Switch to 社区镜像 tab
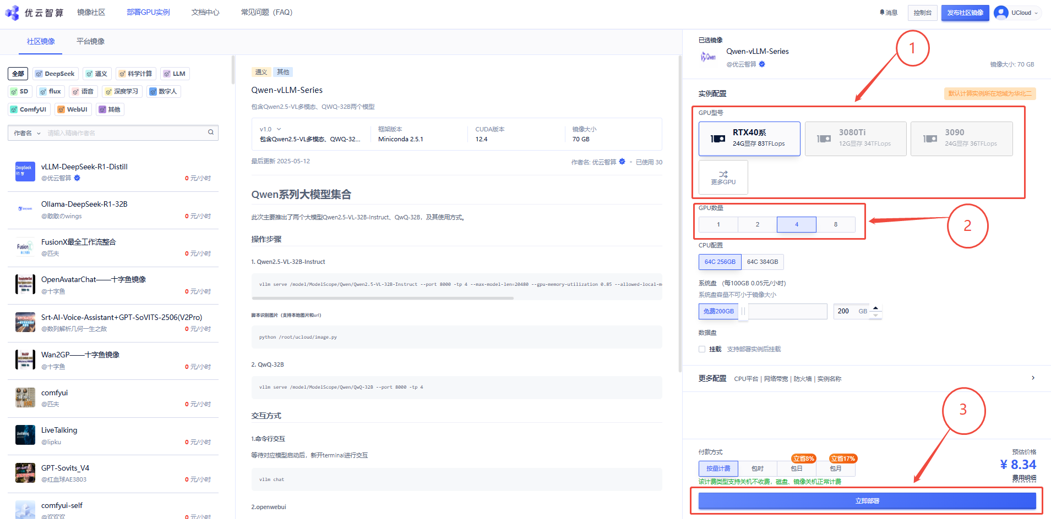 (x=41, y=41)
